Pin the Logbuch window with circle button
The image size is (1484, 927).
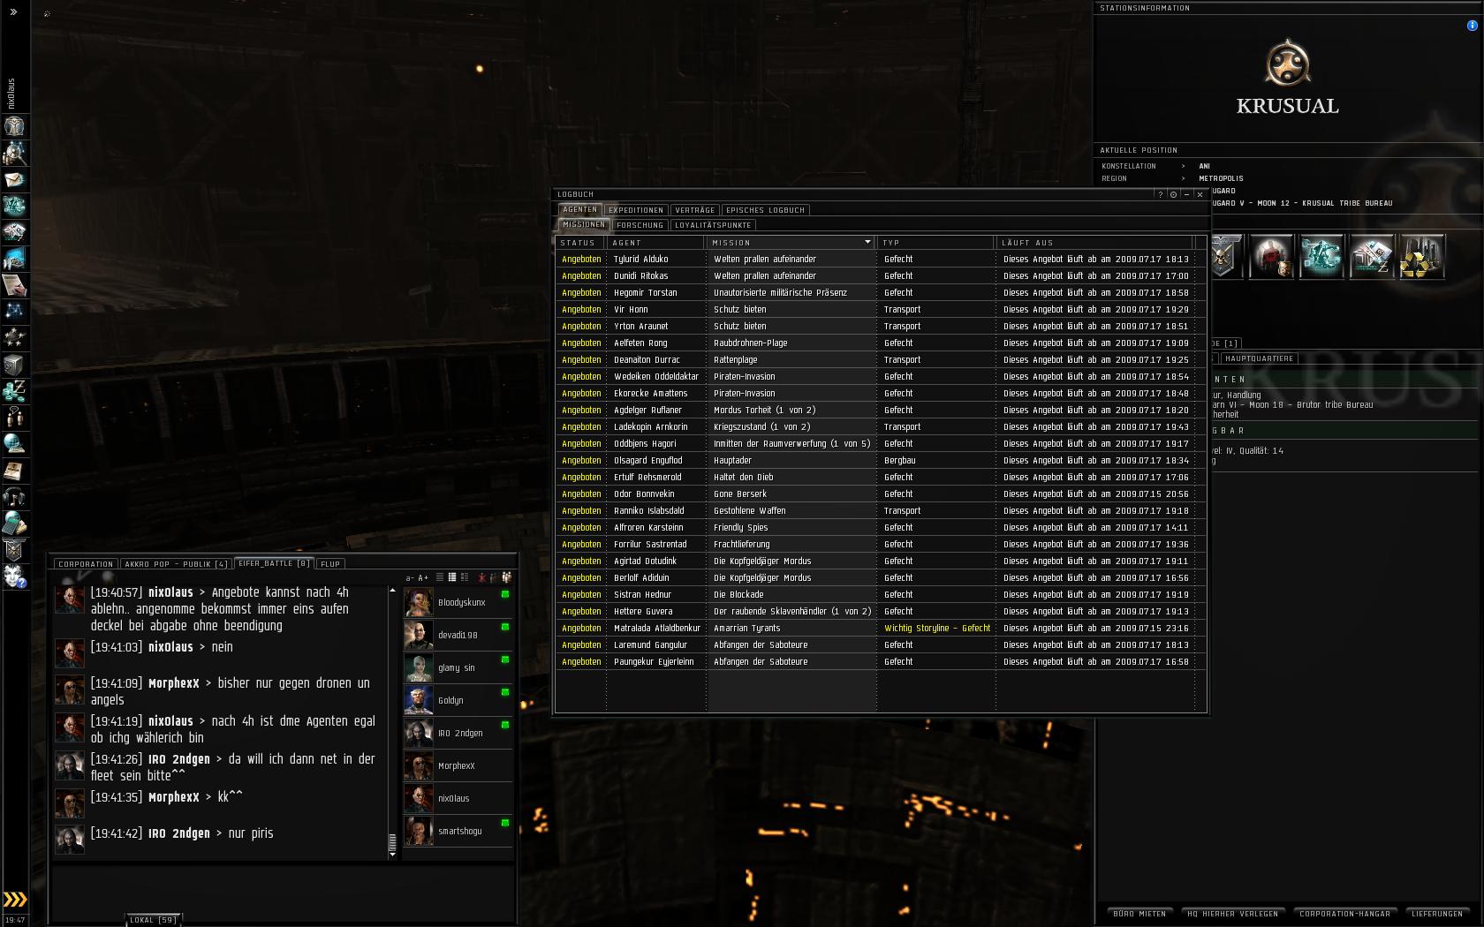(1173, 194)
